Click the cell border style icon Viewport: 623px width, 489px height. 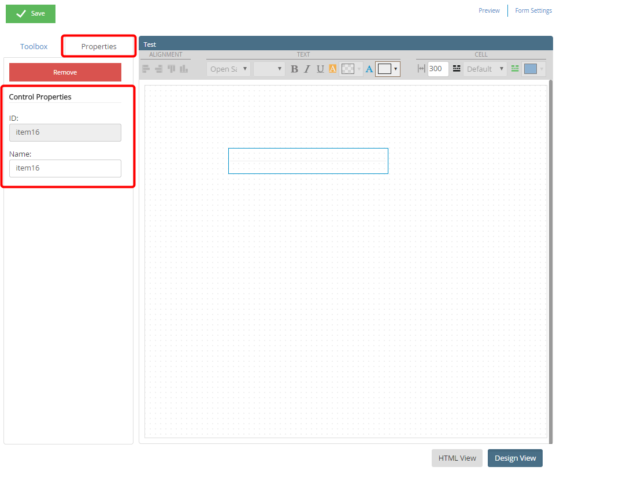(457, 69)
